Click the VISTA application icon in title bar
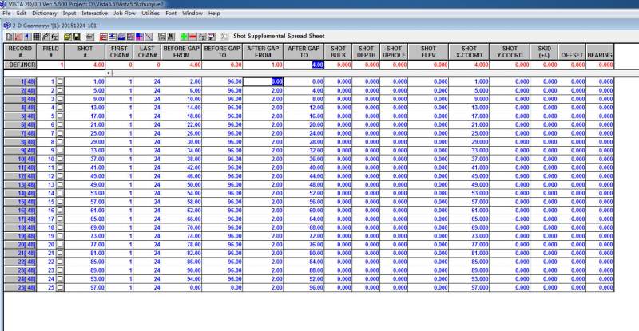Image resolution: width=639 pixels, height=331 pixels. [x=3, y=4]
